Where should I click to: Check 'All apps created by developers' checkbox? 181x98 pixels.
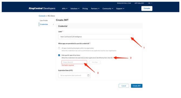pyautogui.click(x=59, y=48)
